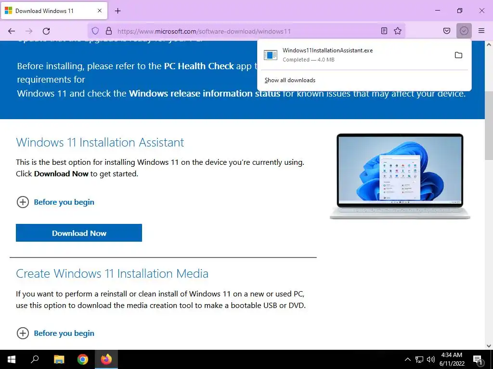Click Show all downloads
Viewport: 493px width, 369px height.
pyautogui.click(x=290, y=80)
